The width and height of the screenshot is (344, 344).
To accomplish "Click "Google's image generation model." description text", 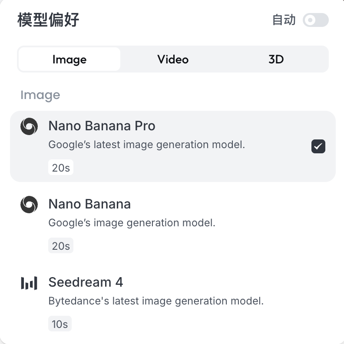I will coord(132,223).
